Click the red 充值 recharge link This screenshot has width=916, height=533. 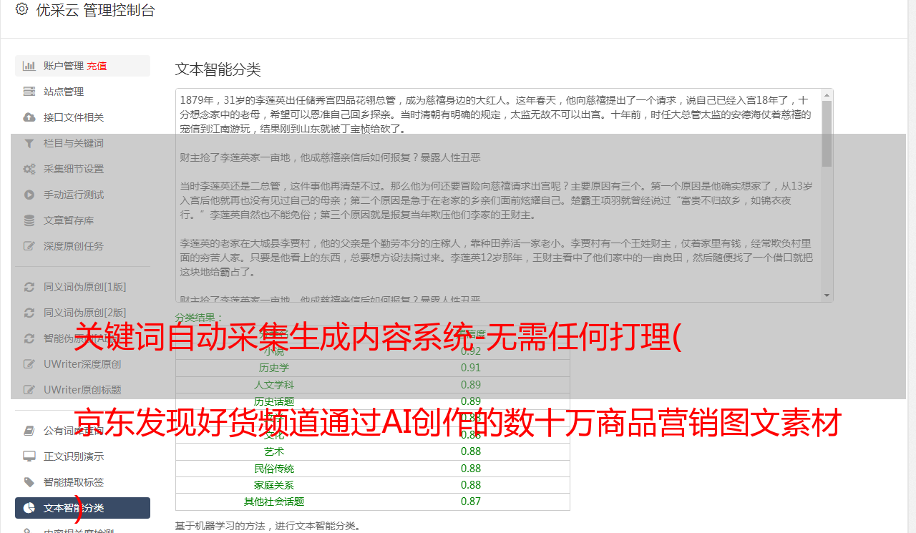tap(97, 66)
